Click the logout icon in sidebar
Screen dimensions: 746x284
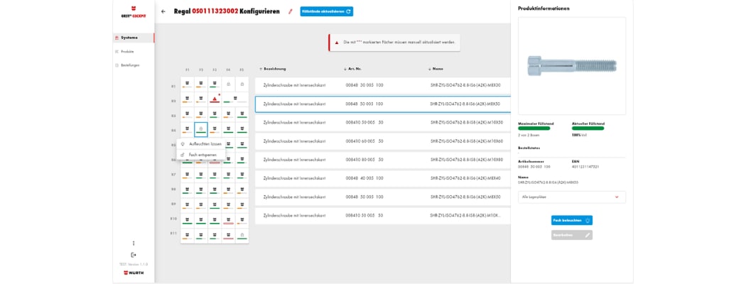(x=133, y=254)
